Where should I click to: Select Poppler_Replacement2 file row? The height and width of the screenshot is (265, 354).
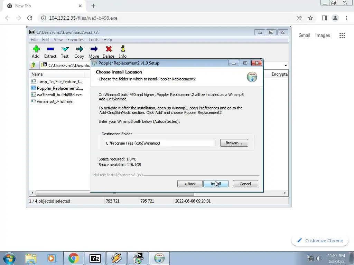[x=57, y=88]
